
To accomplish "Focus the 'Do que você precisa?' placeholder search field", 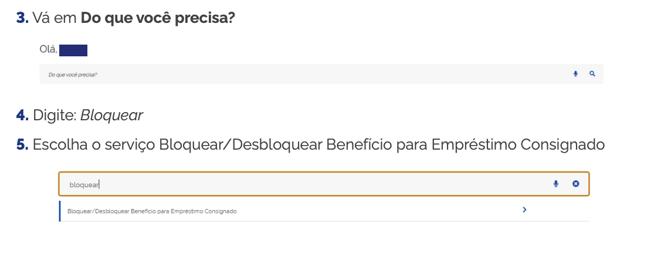I will tap(321, 74).
